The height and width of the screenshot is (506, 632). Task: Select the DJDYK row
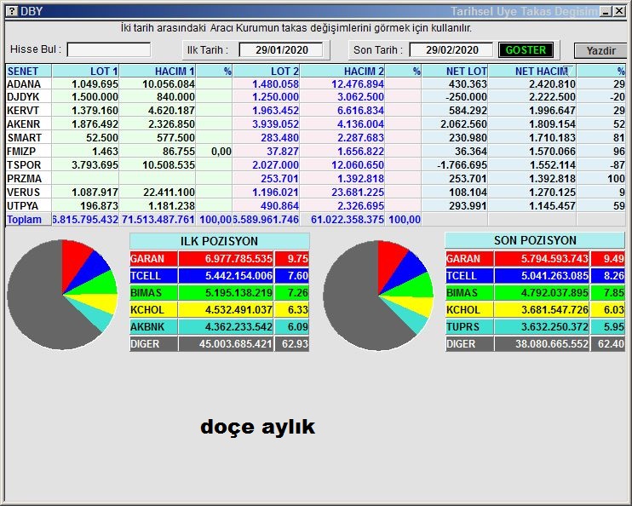[x=316, y=97]
